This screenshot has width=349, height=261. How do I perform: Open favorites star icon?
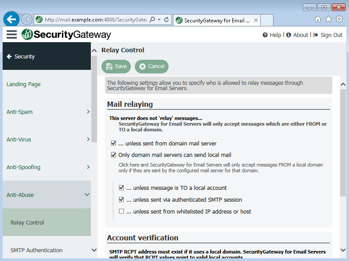(x=328, y=19)
